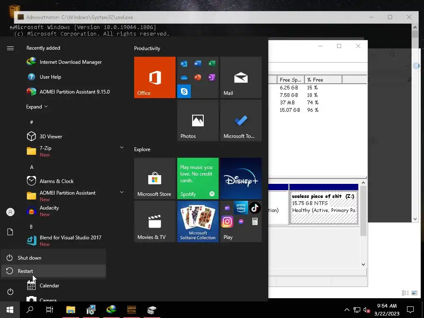The height and width of the screenshot is (318, 424).
Task: Switch to Internet Download Manager on taskbar
Action: [111, 310]
